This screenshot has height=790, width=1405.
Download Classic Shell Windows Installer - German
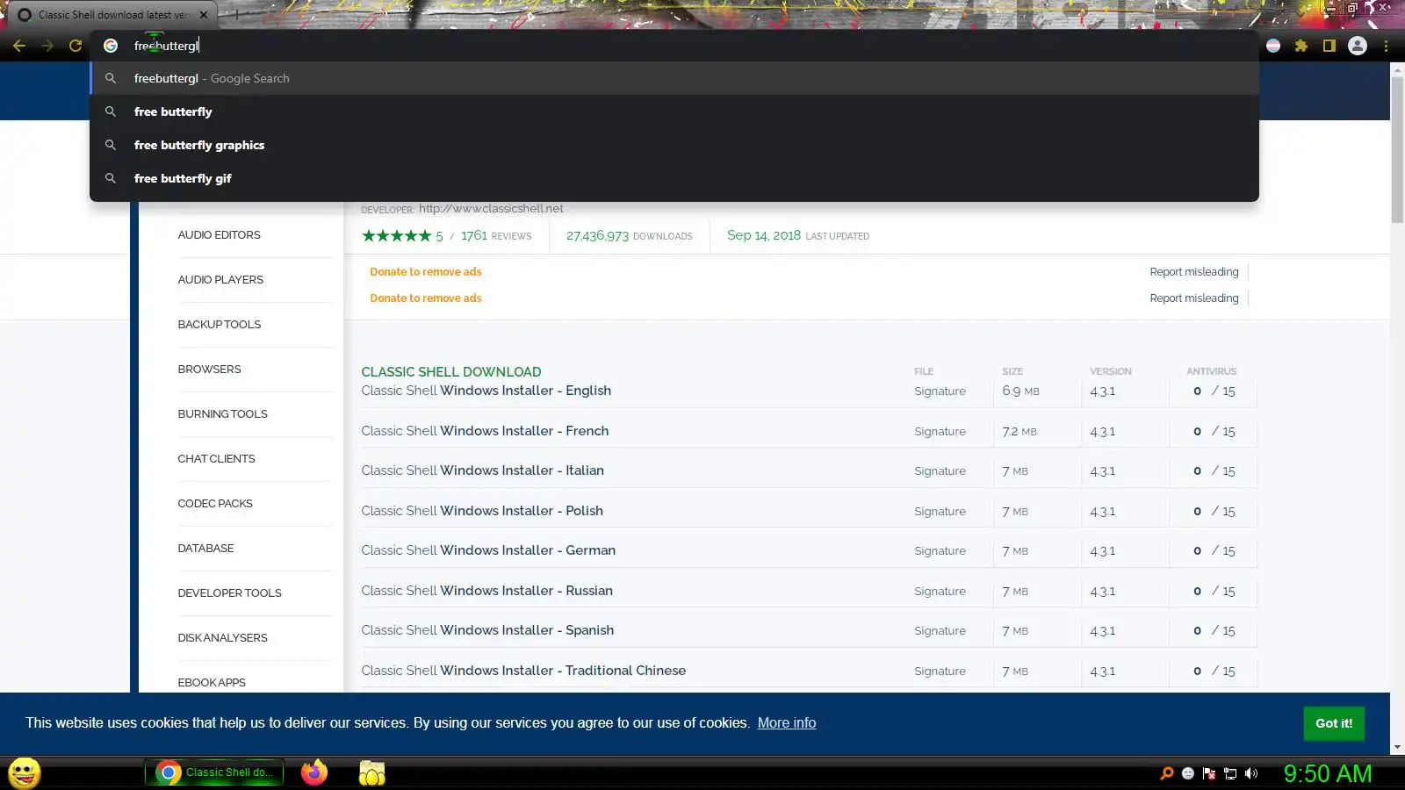pos(488,550)
